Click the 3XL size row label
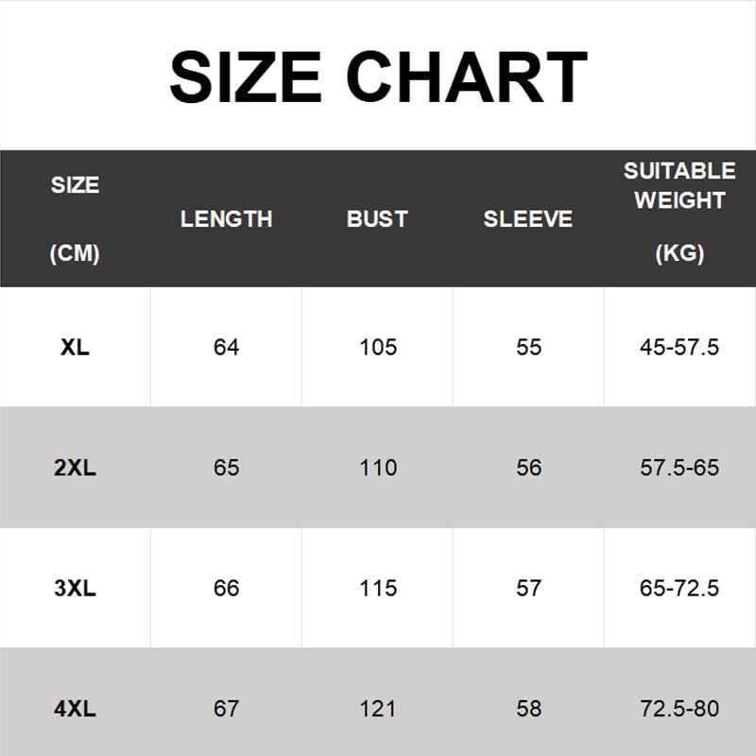 click(x=75, y=588)
